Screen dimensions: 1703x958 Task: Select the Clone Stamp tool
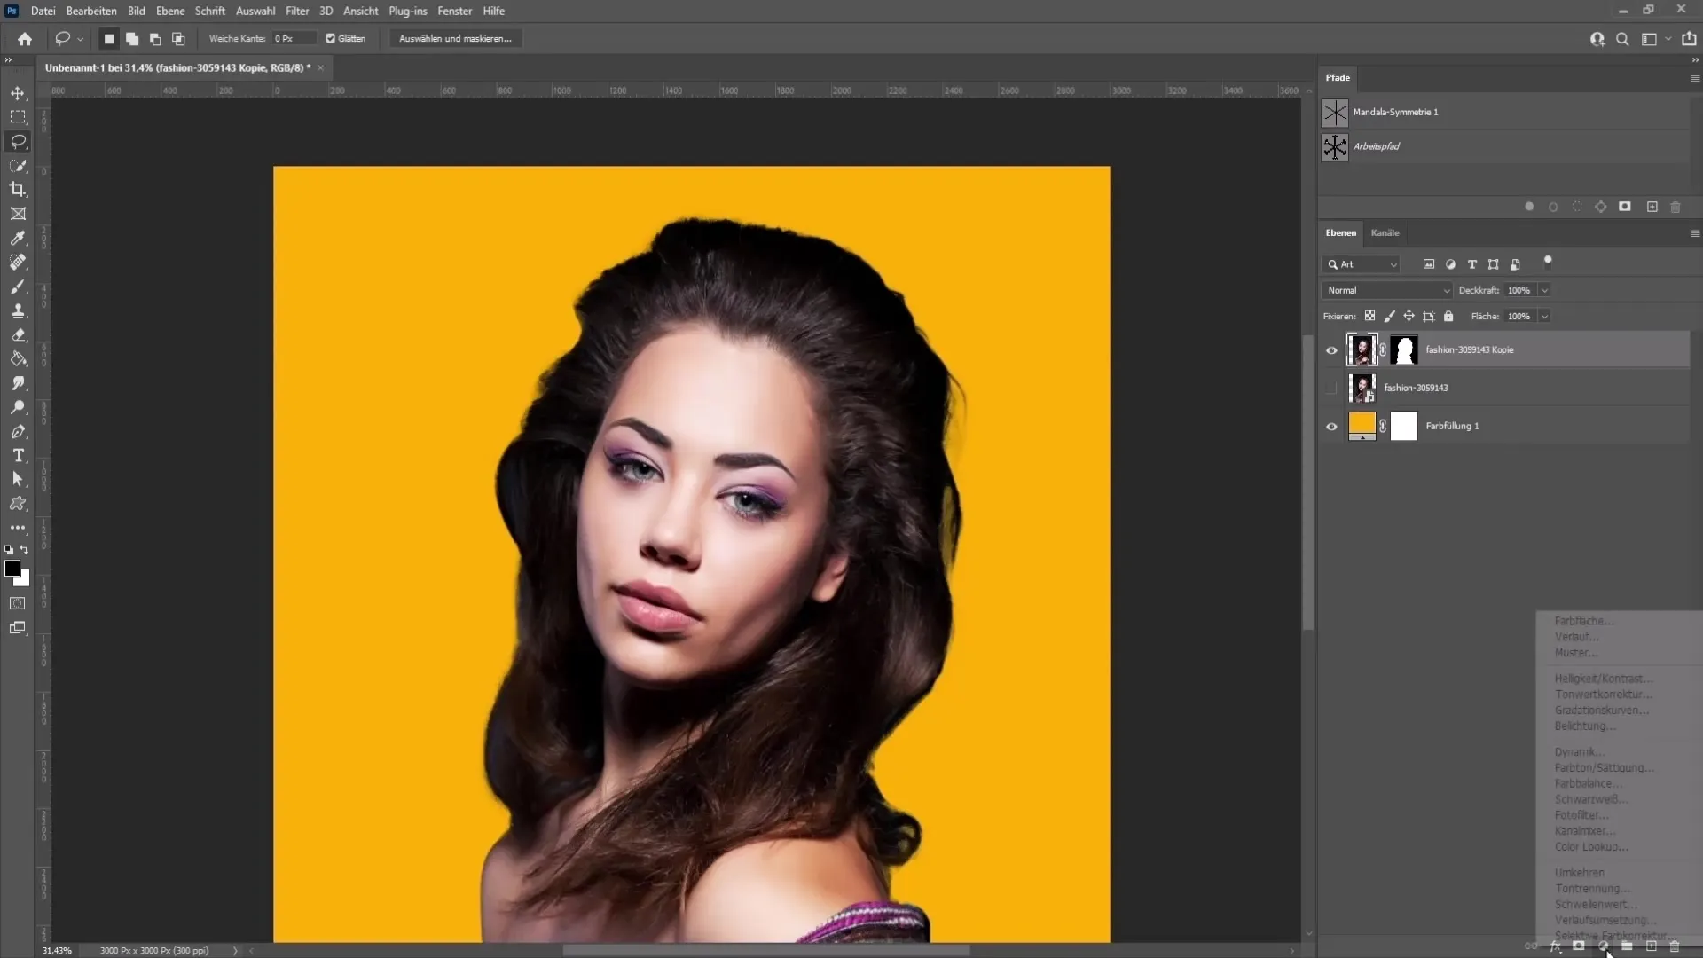tap(18, 310)
